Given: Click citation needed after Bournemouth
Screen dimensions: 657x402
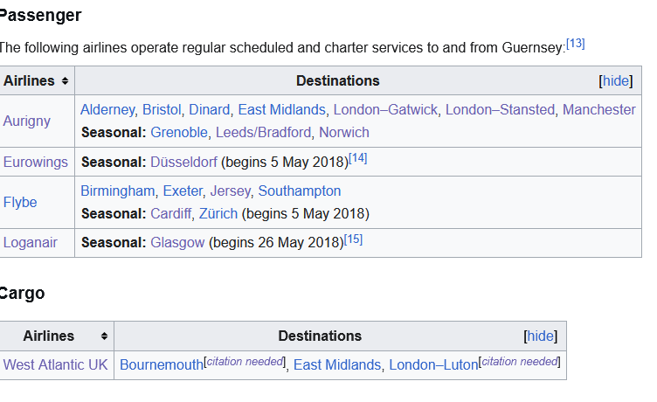Looking at the screenshot, I should tap(245, 361).
